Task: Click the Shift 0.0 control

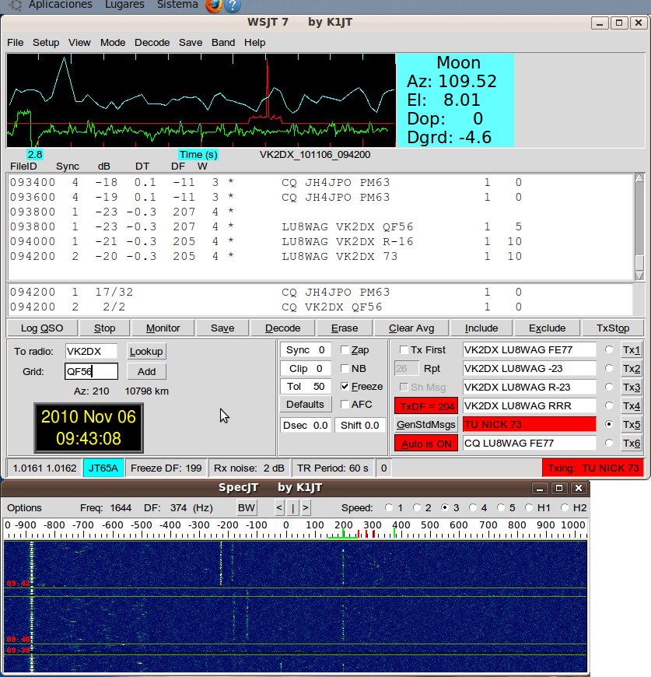Action: [x=360, y=426]
